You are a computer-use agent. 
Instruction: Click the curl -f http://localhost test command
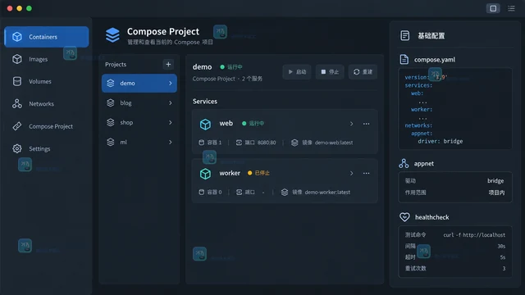pyautogui.click(x=474, y=235)
